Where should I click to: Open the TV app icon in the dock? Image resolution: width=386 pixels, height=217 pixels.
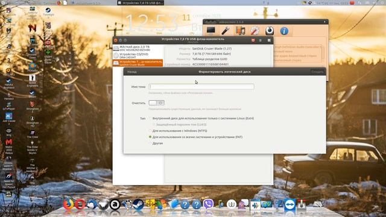pyautogui.click(x=267, y=204)
